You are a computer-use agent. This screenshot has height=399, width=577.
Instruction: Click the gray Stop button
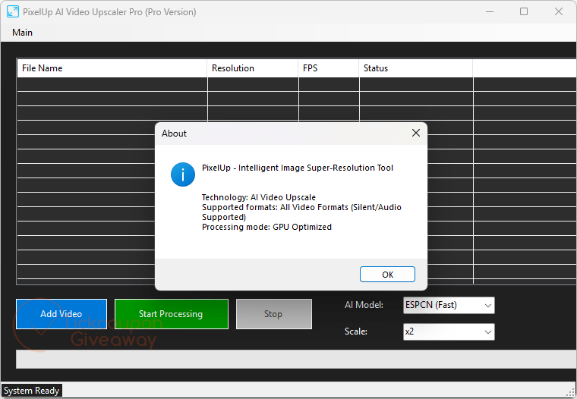(x=274, y=314)
